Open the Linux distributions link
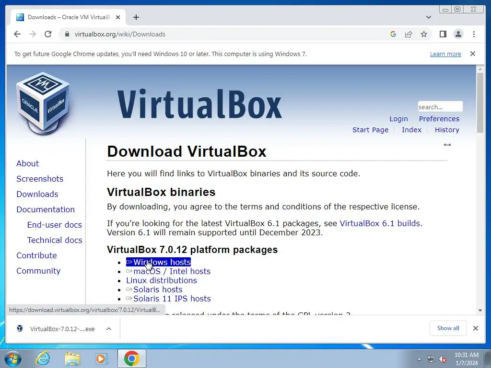This screenshot has height=368, width=491. pyautogui.click(x=162, y=280)
